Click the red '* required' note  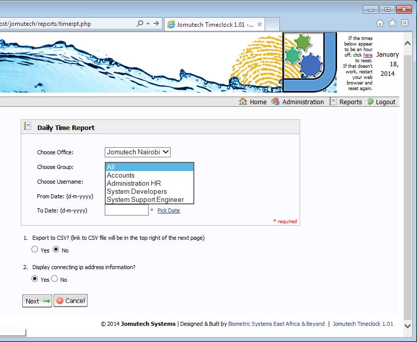tap(285, 221)
